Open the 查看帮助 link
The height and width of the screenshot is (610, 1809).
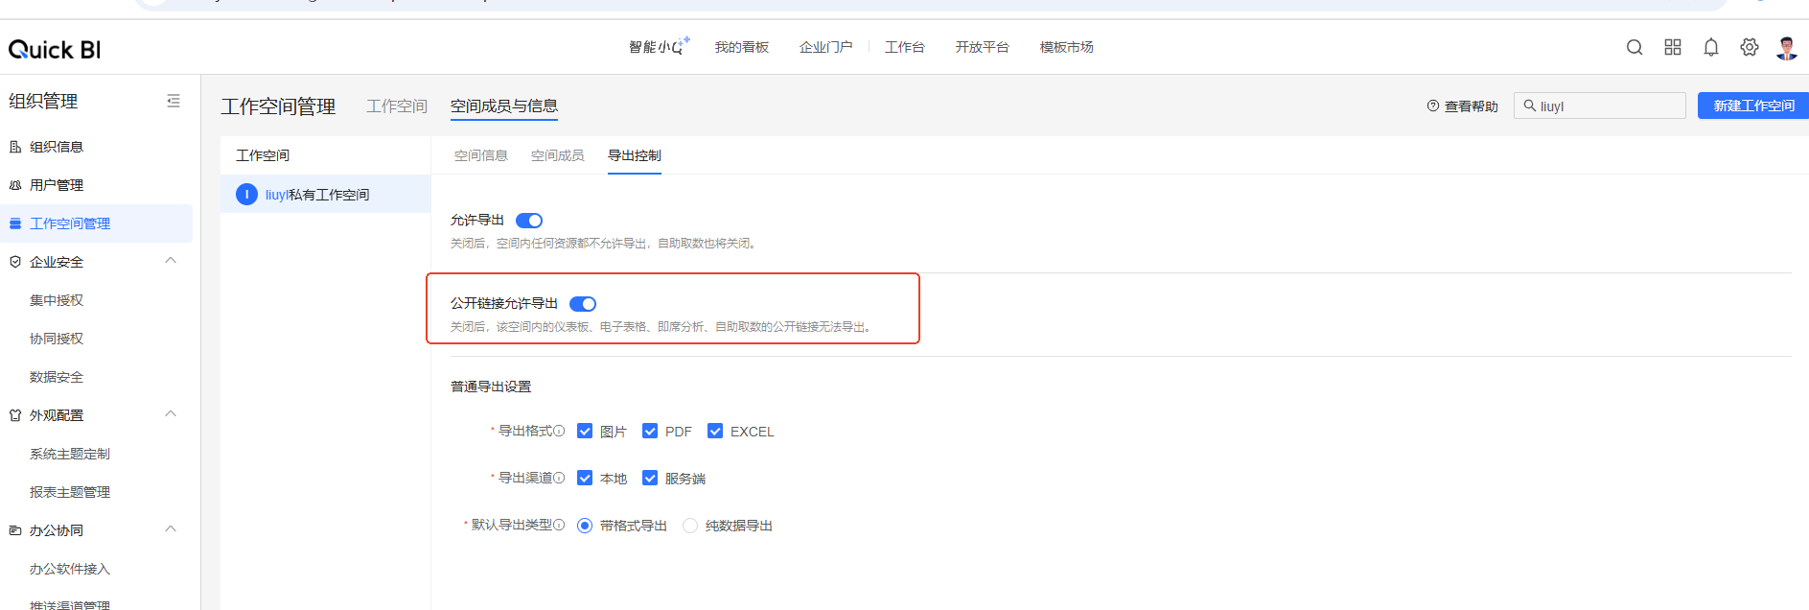pyautogui.click(x=1462, y=106)
